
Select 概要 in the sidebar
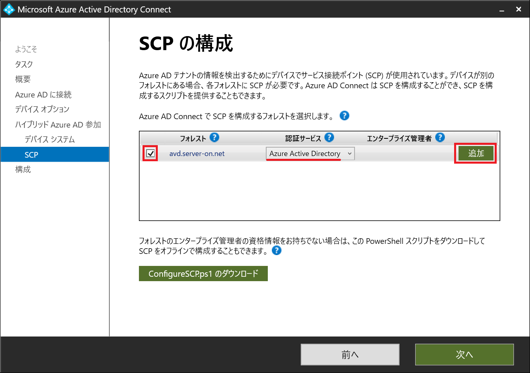tap(23, 79)
